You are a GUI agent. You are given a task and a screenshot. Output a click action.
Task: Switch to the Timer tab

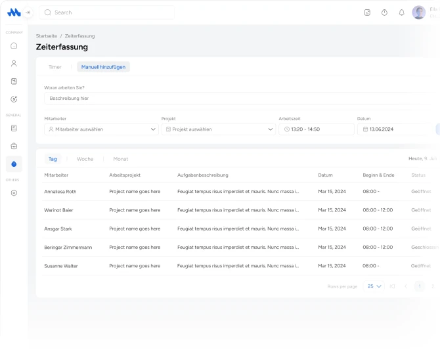pos(55,67)
